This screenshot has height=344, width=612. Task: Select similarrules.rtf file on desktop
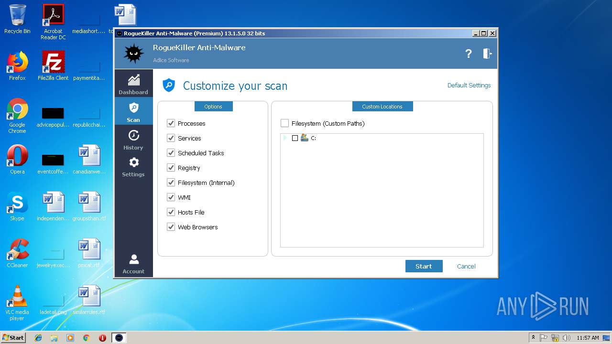(x=89, y=300)
